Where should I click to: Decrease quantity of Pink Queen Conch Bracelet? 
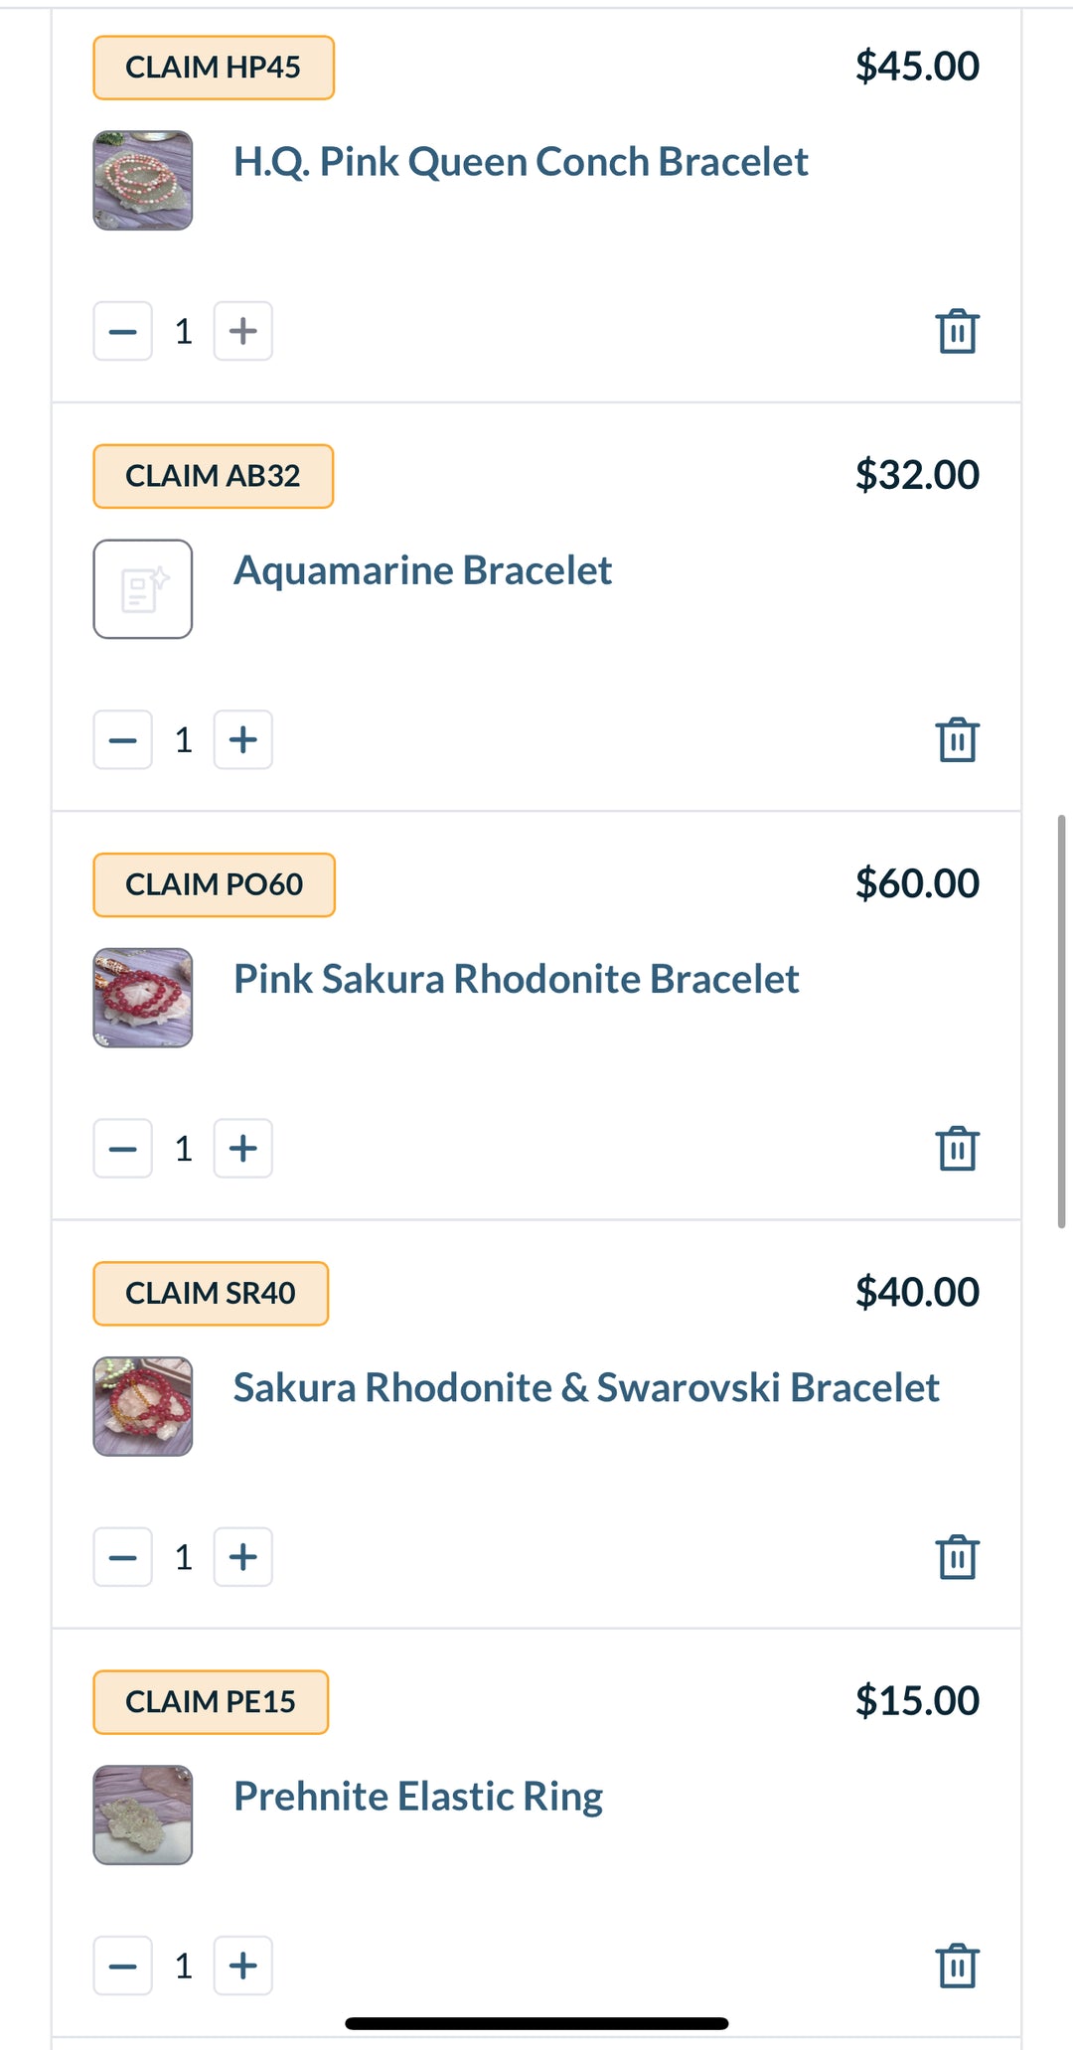pos(123,331)
